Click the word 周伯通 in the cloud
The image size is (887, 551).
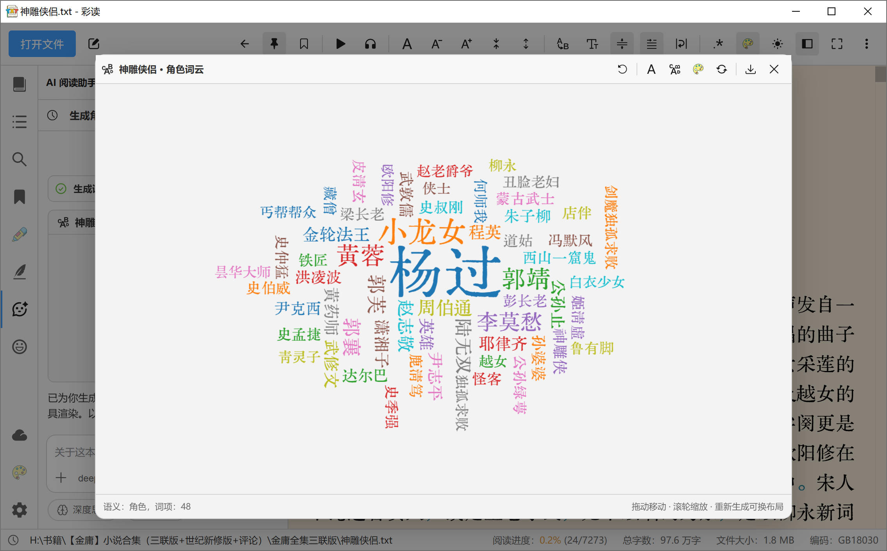[445, 308]
